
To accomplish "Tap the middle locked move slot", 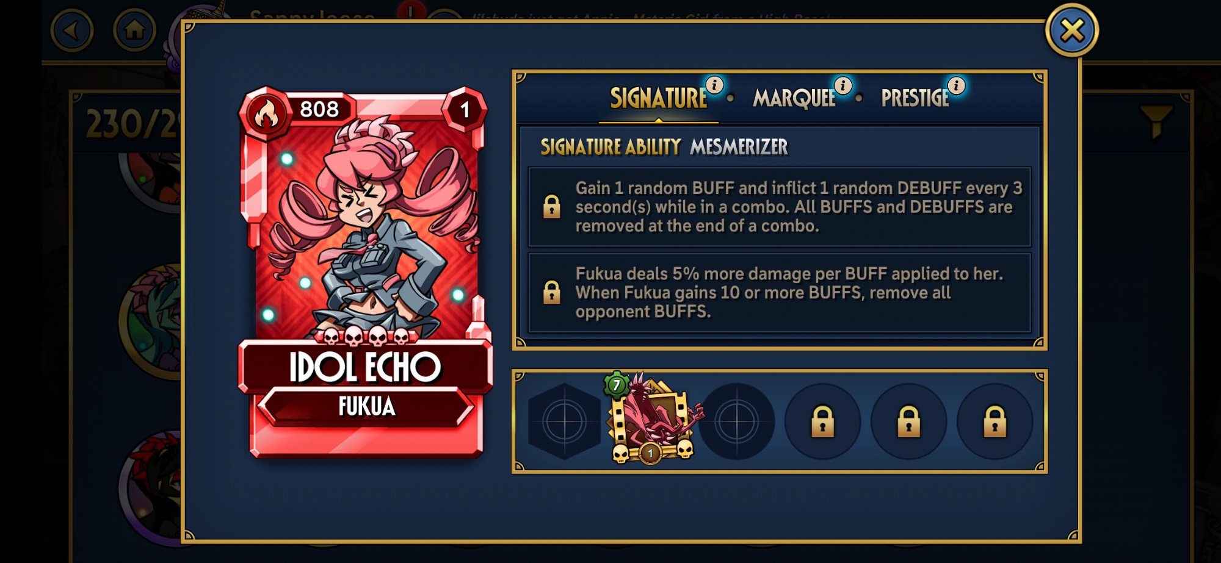I will (x=908, y=421).
